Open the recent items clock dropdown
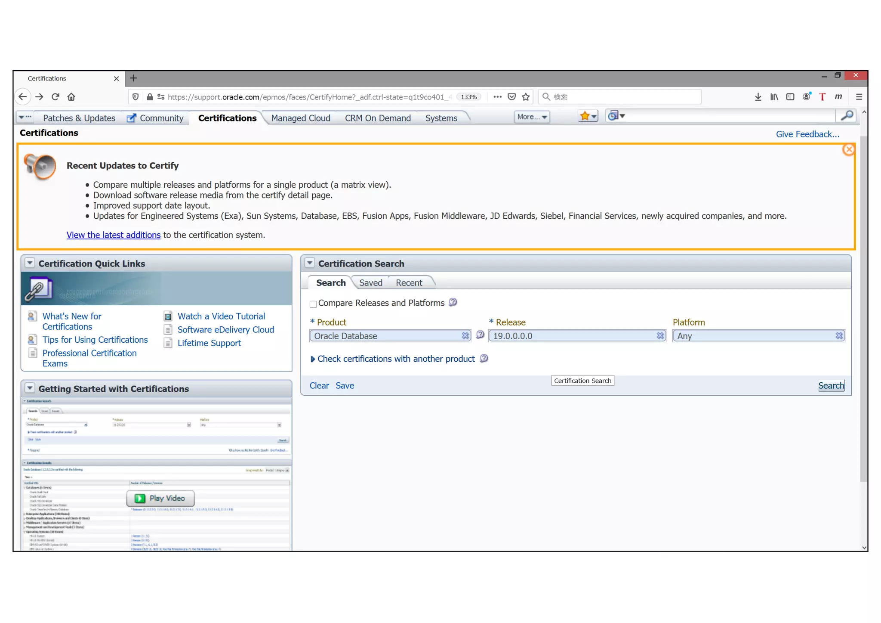Image resolution: width=881 pixels, height=623 pixels. pos(616,115)
